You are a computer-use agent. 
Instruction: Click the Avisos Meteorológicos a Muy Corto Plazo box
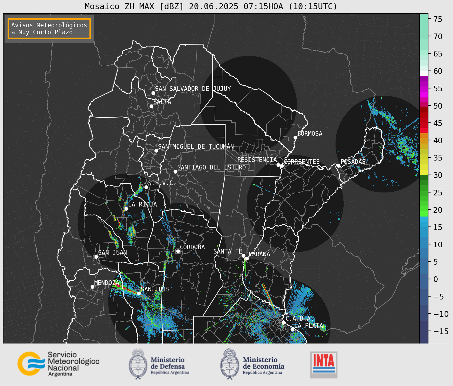(49, 29)
